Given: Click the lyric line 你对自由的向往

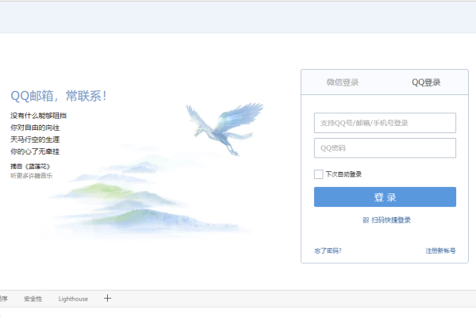Looking at the screenshot, I should [x=35, y=128].
